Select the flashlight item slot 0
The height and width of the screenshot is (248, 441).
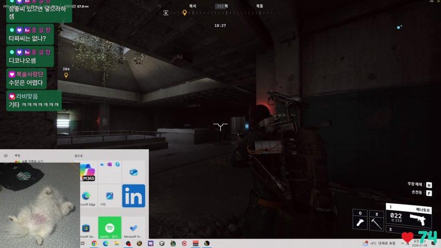tap(360, 220)
